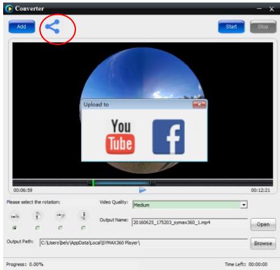Click the Video Quality label
This screenshot has width=280, height=270.
[114, 202]
